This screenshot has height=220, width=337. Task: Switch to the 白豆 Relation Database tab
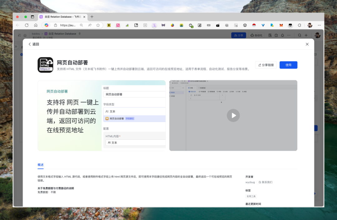coord(61,17)
